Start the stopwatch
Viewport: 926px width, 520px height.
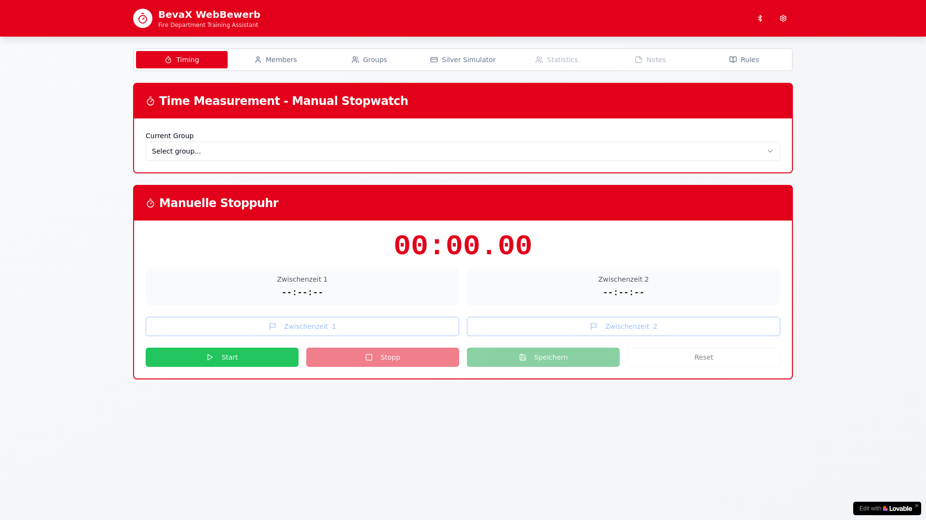pyautogui.click(x=222, y=357)
